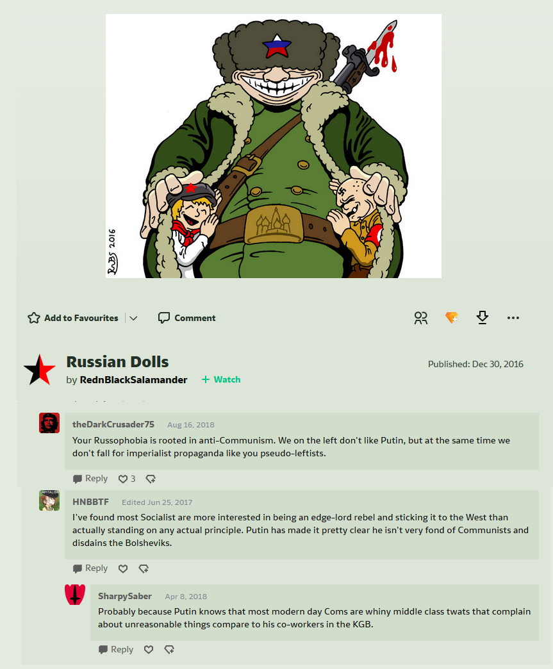Click the Add to Favourites star icon
The height and width of the screenshot is (669, 553).
34,318
